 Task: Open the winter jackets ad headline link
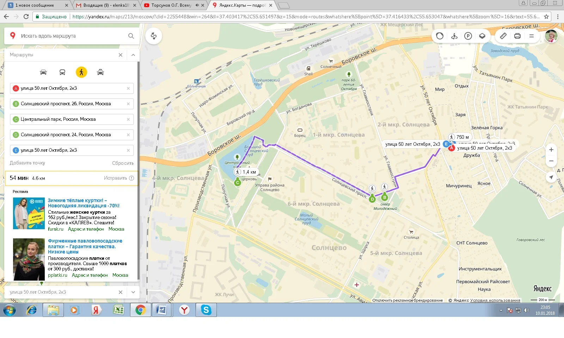tap(84, 203)
